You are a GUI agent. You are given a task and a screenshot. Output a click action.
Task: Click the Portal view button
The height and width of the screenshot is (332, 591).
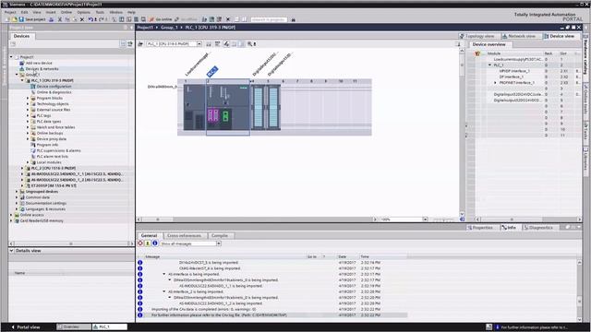(25, 327)
